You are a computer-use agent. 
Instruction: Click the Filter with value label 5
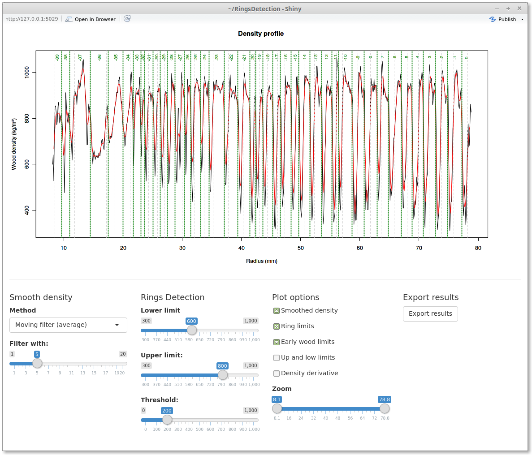pos(37,354)
